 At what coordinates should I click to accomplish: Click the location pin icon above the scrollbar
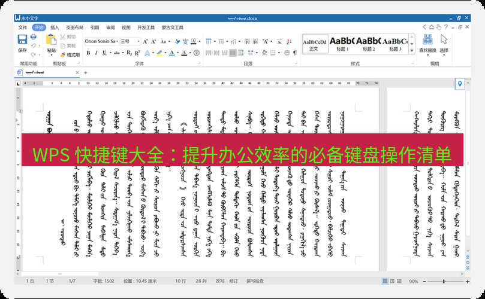(460, 84)
